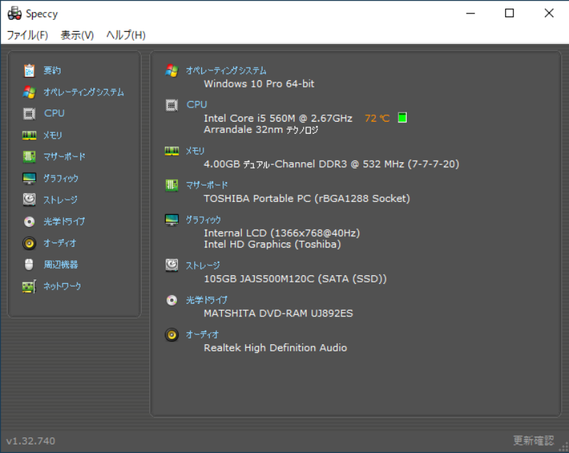Click the メモリ RAM icon in sidebar
This screenshot has height=453, width=569.
pos(29,135)
